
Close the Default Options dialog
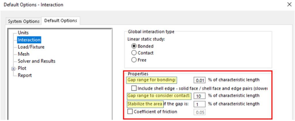click(x=289, y=4)
